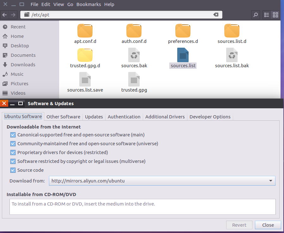This screenshot has width=284, height=233.
Task: Open the Bookmarks menu
Action: click(x=88, y=4)
